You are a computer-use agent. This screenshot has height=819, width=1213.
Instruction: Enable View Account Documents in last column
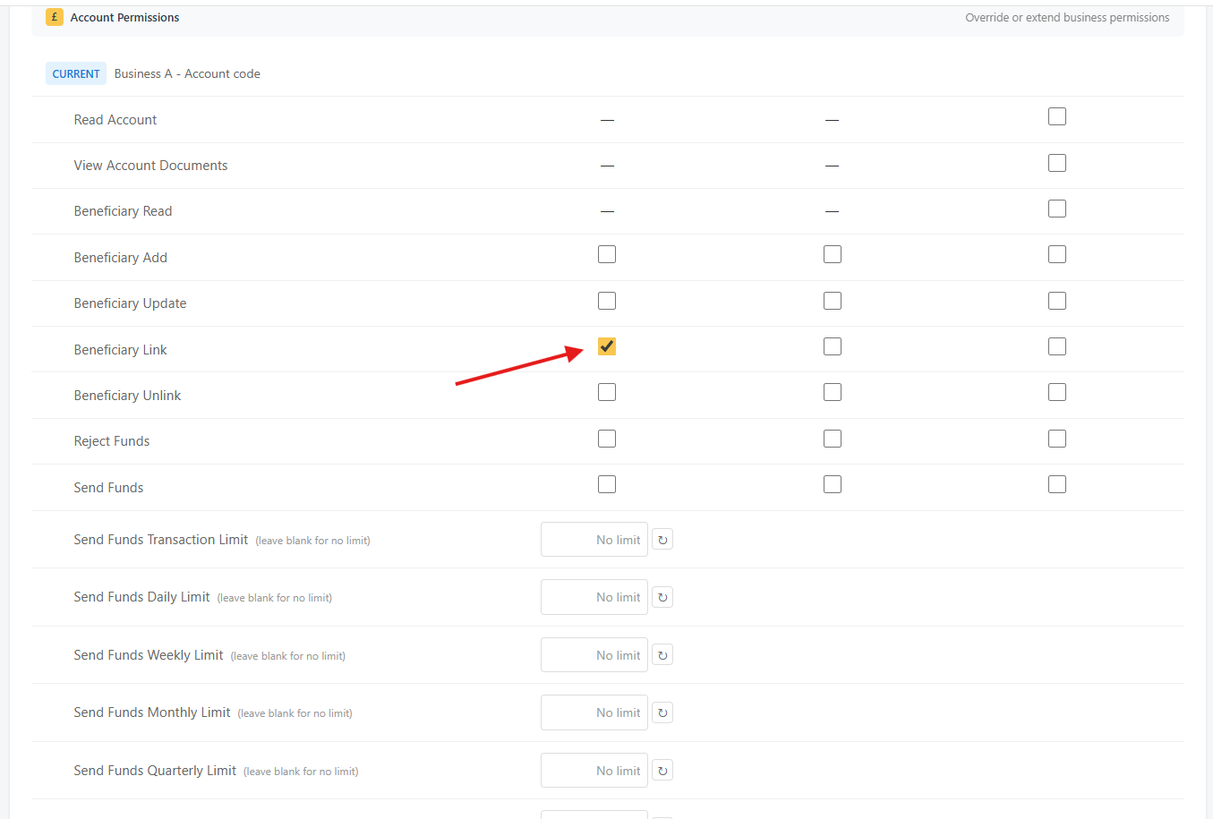tap(1056, 162)
